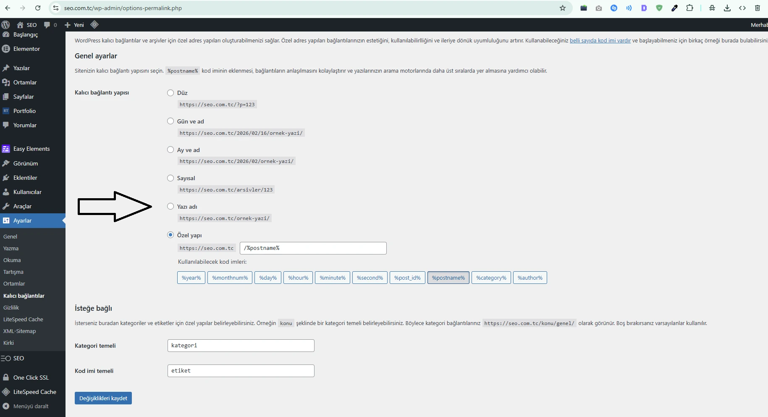Select the LiteSpeed Cache sidebar item
Image resolution: width=768 pixels, height=417 pixels.
pos(34,392)
